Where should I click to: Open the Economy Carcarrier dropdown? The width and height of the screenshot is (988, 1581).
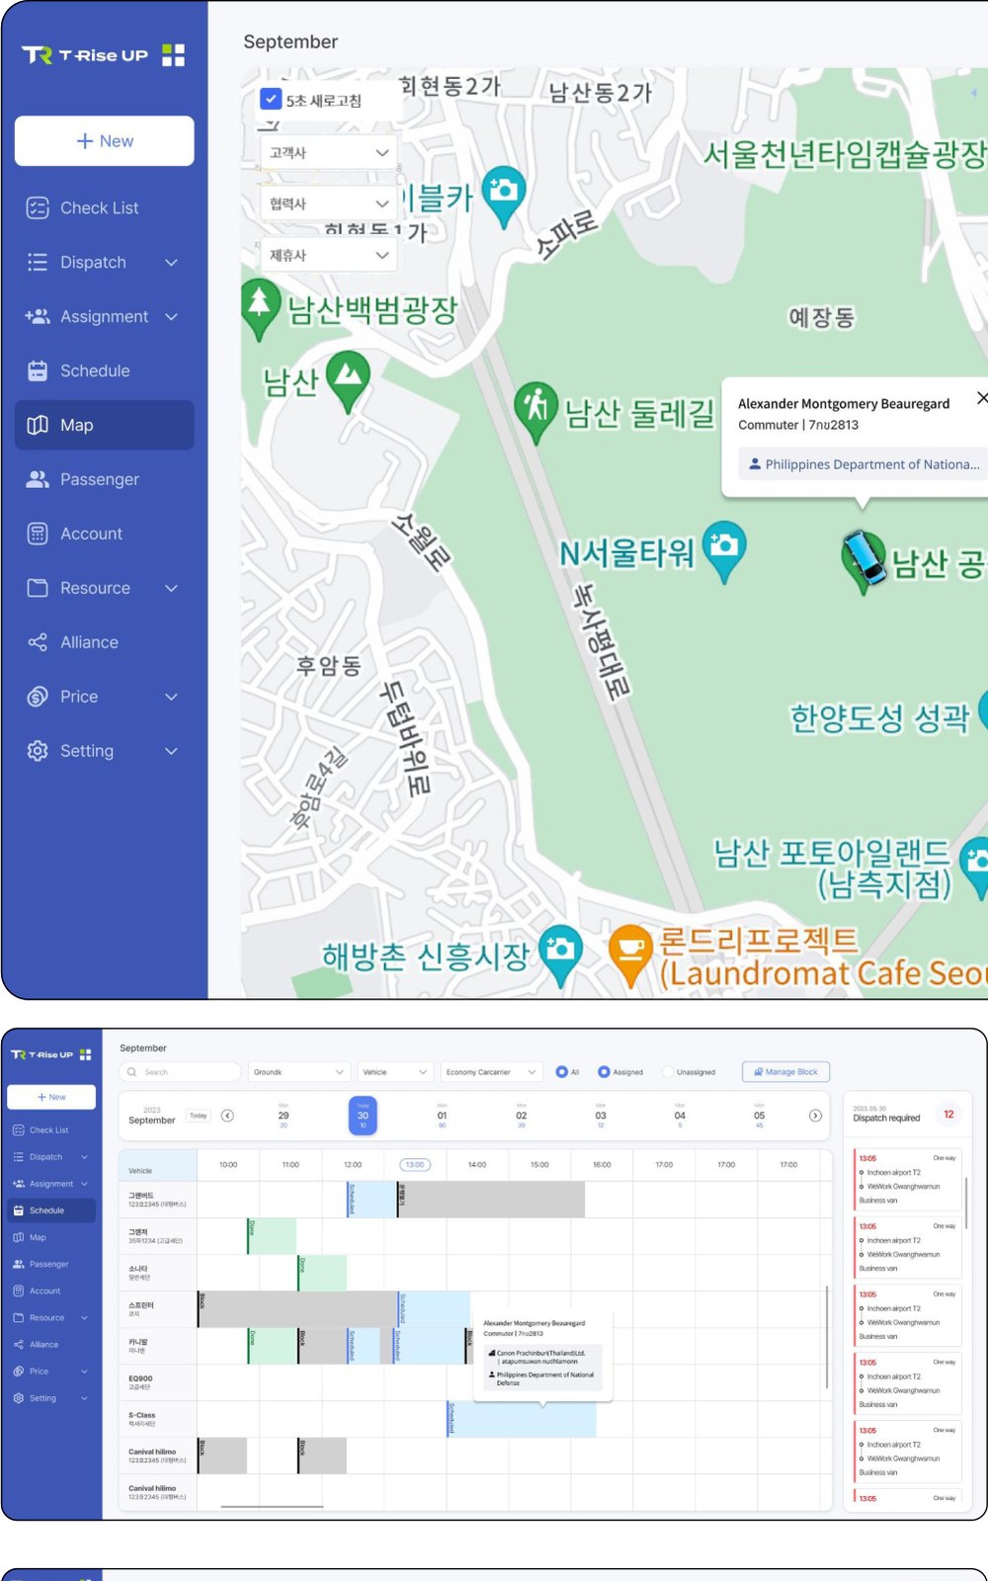click(491, 1072)
